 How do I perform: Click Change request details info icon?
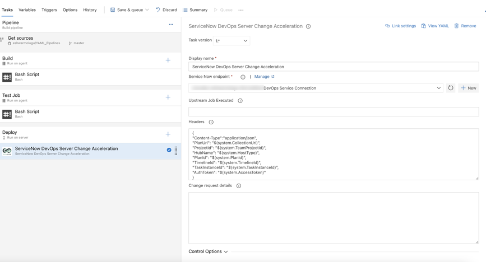[239, 186]
